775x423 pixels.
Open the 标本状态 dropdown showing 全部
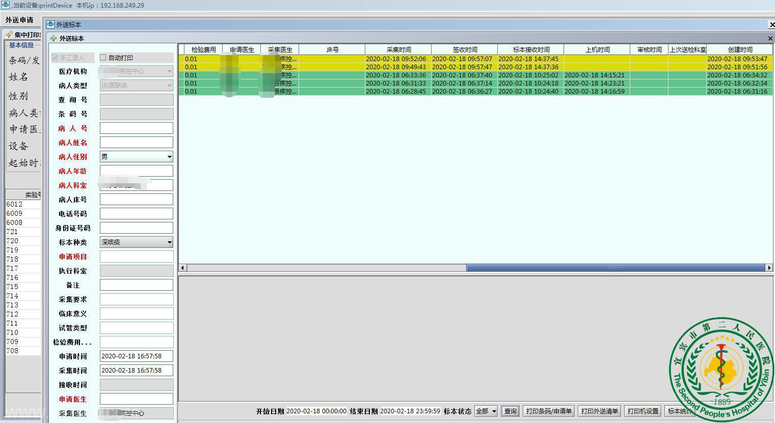(x=493, y=411)
